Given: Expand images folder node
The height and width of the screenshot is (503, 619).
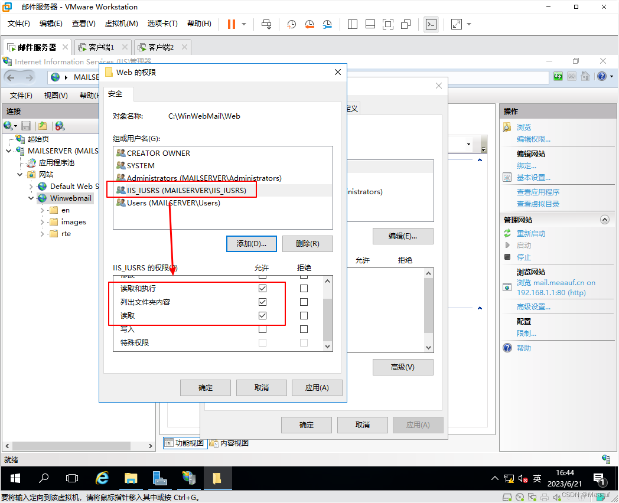Looking at the screenshot, I should click(x=43, y=222).
